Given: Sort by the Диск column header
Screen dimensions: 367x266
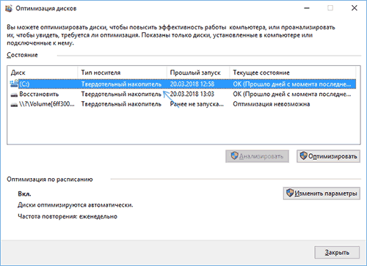Looking at the screenshot, I should (x=43, y=73).
